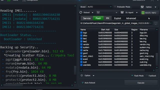The image size is (160, 90).
Task: Click the vendor.img filename cell
Action: (144, 44)
